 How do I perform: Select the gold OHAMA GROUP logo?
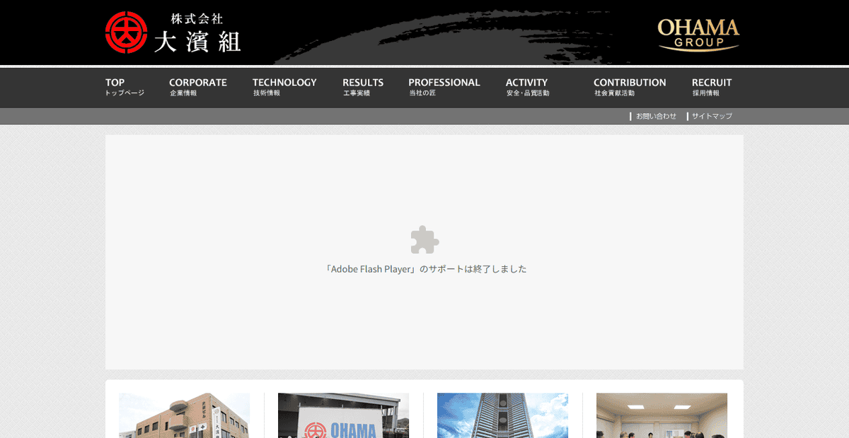(x=698, y=32)
